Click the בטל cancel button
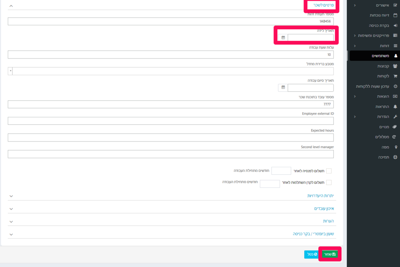 pos(312,254)
